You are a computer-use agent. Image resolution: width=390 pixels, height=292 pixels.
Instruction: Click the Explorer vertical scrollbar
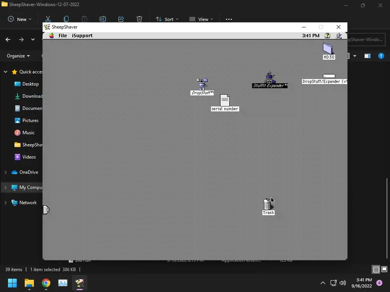pos(387,218)
